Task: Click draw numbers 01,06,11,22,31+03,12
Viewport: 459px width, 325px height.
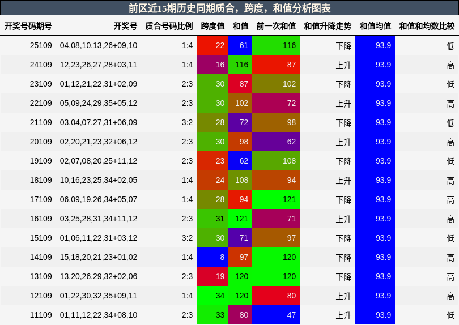Action: (x=99, y=238)
